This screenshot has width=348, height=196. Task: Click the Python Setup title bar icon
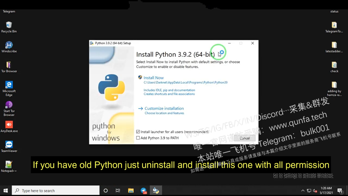point(92,43)
